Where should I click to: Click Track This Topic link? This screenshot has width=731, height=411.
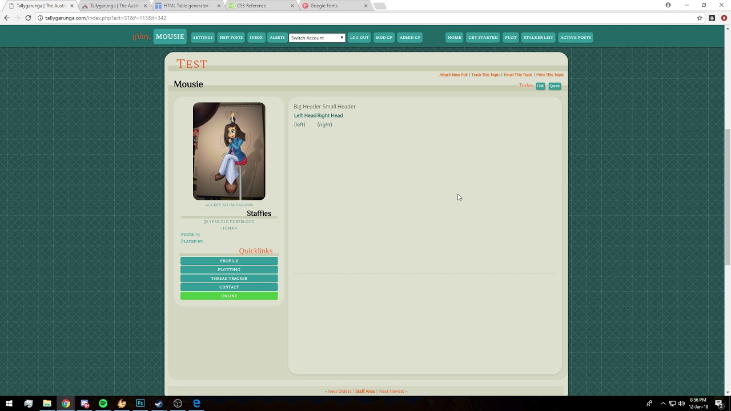(485, 75)
